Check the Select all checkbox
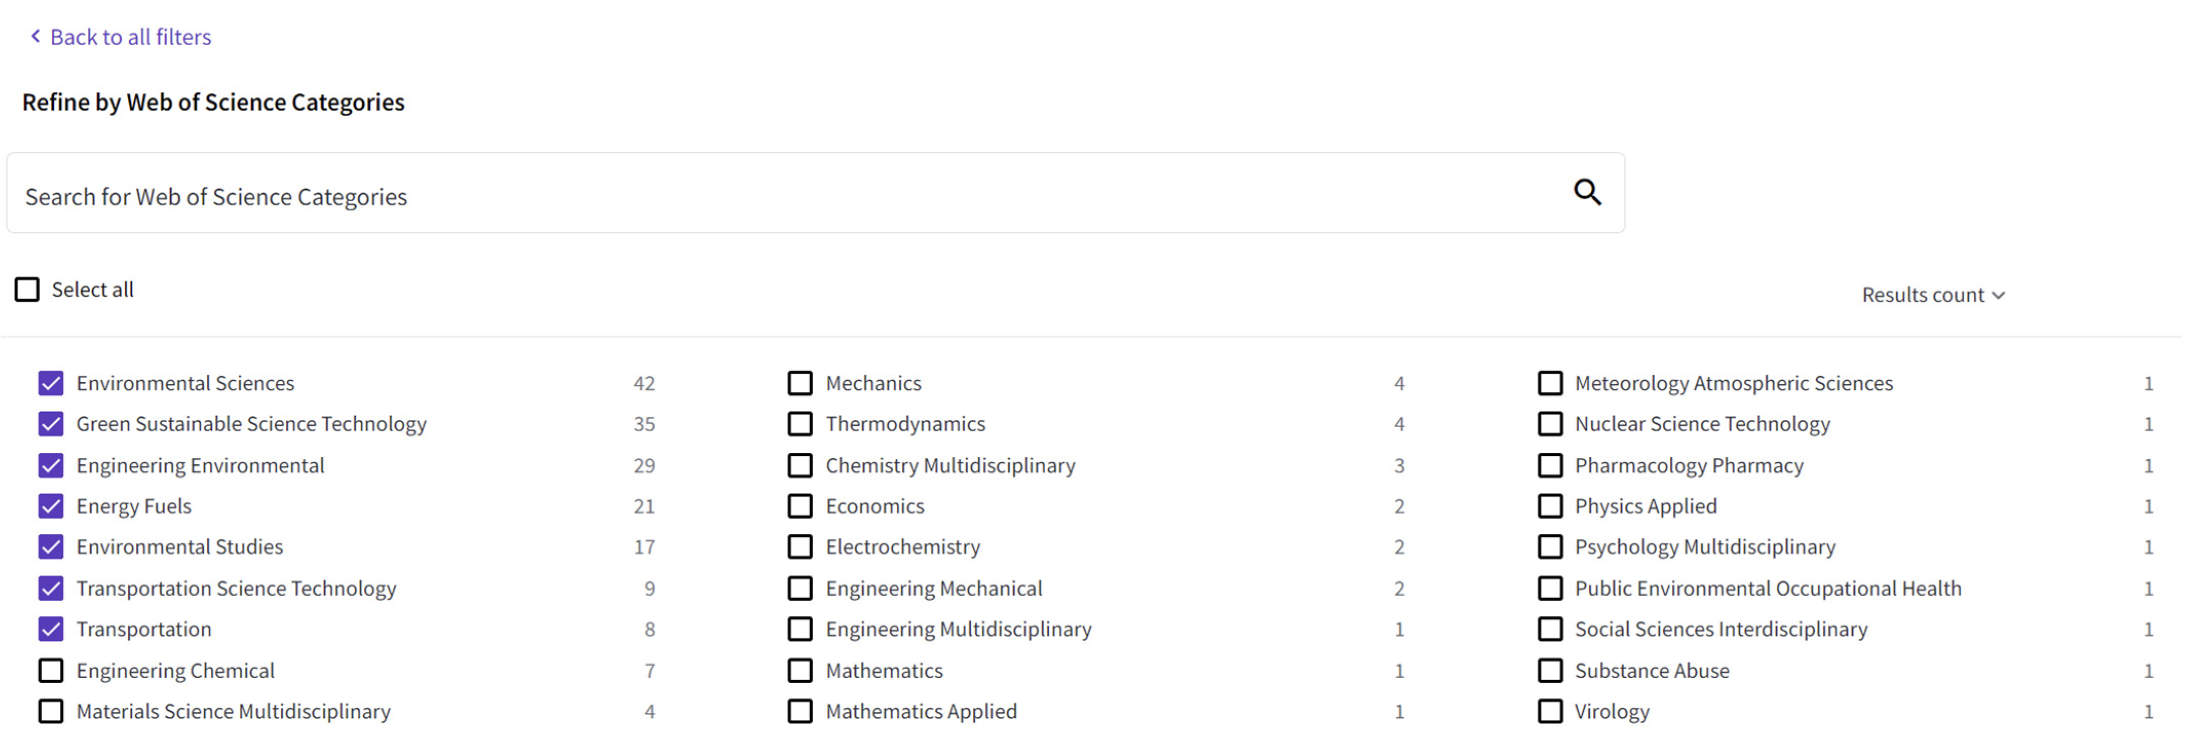 (x=27, y=290)
